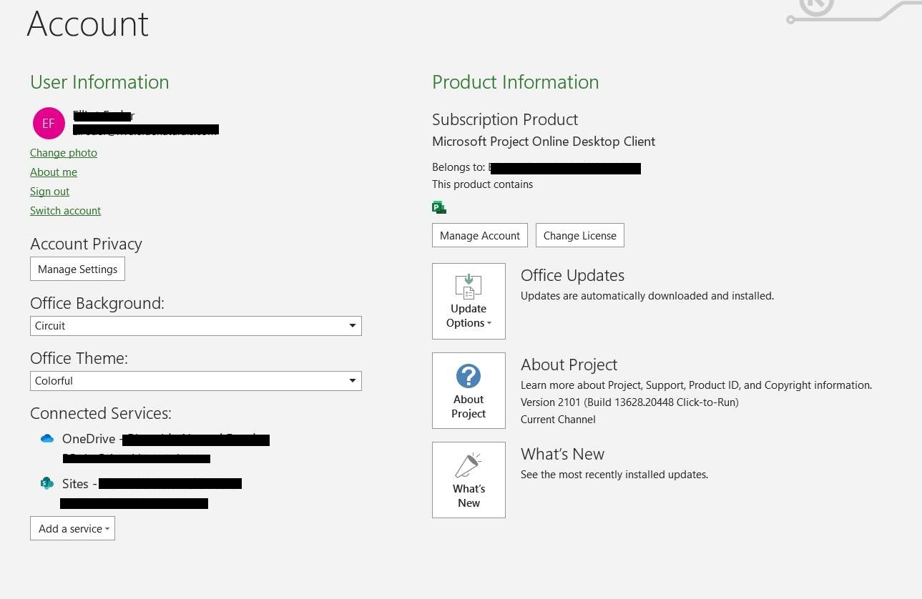
Task: Open the Add a service dropdown
Action: click(x=72, y=528)
